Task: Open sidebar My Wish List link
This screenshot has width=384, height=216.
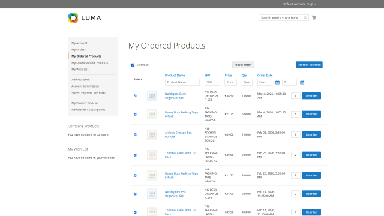Action: pos(80,70)
